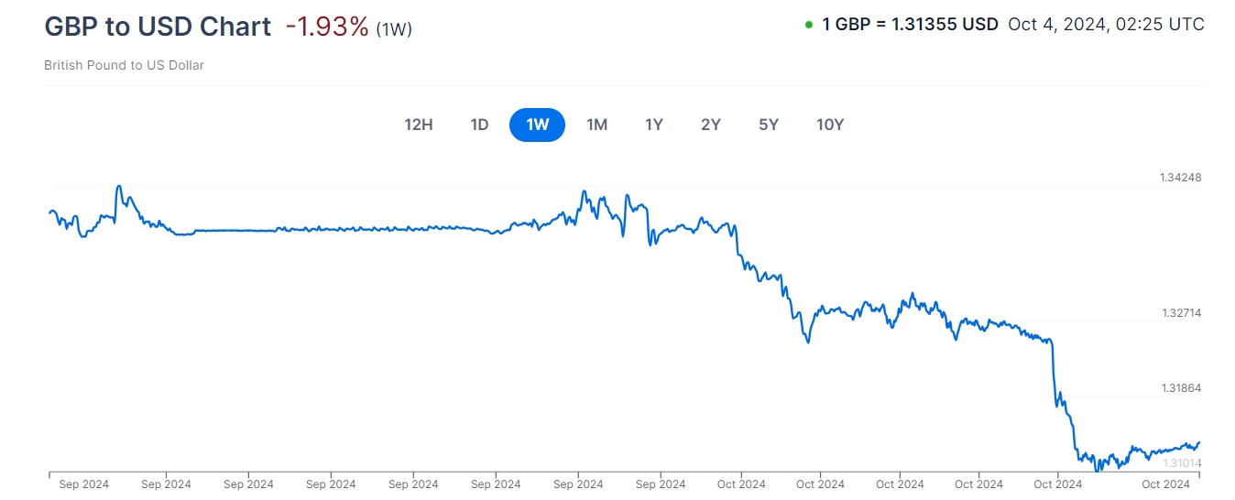Image resolution: width=1235 pixels, height=500 pixels.
Task: Click the green live status dot
Action: (808, 25)
